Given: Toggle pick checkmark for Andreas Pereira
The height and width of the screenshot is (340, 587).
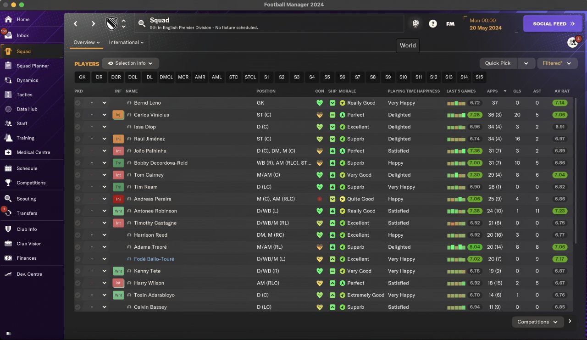Looking at the screenshot, I should (x=78, y=199).
